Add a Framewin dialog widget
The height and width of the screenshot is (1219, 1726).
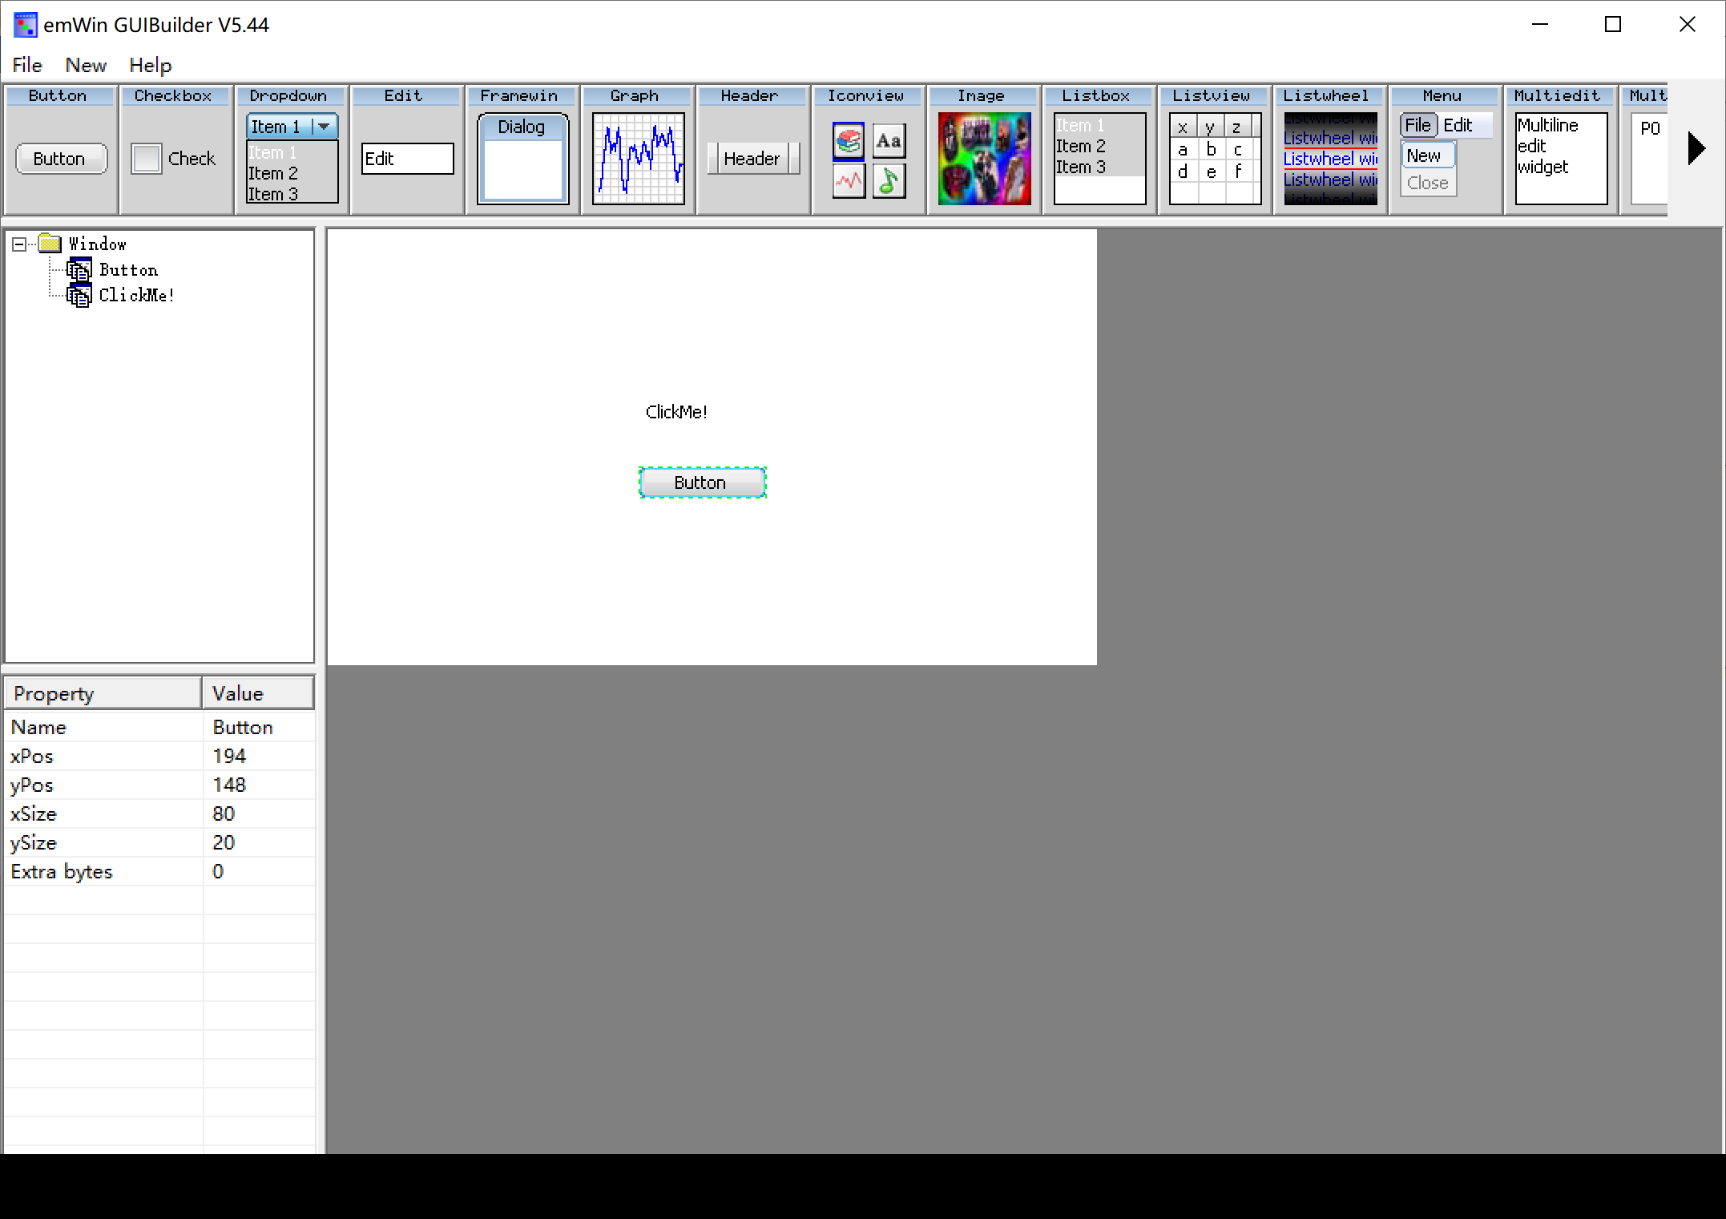pyautogui.click(x=522, y=158)
